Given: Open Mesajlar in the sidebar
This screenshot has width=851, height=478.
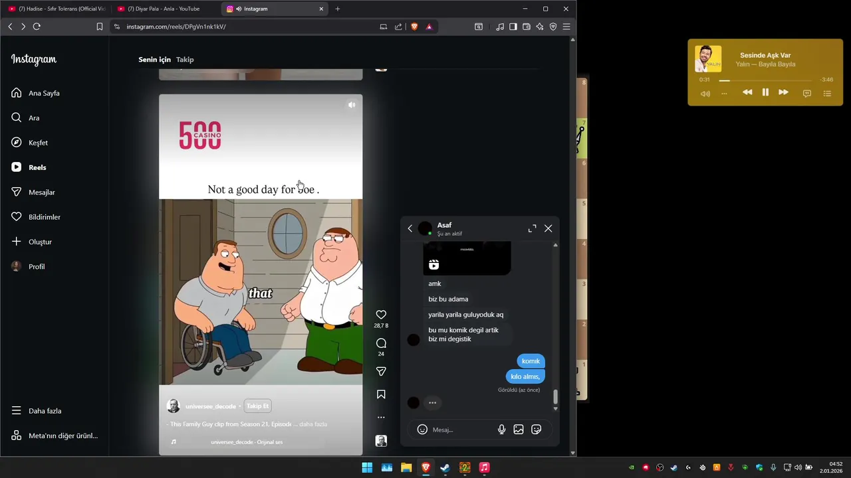Looking at the screenshot, I should tap(33, 193).
